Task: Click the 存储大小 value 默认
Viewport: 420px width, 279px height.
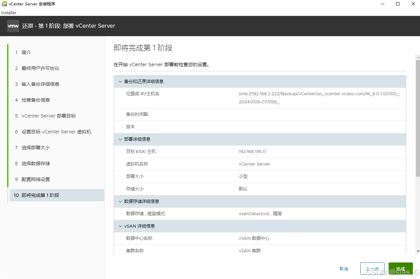Action: [x=243, y=189]
